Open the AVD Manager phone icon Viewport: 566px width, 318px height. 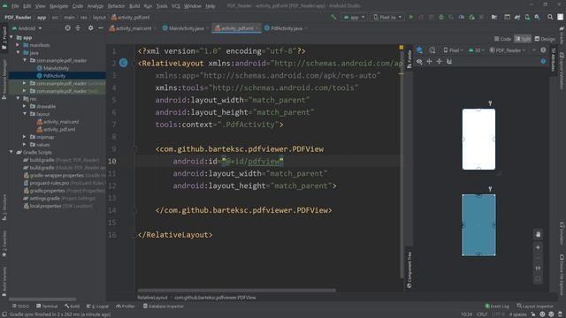[x=527, y=17]
